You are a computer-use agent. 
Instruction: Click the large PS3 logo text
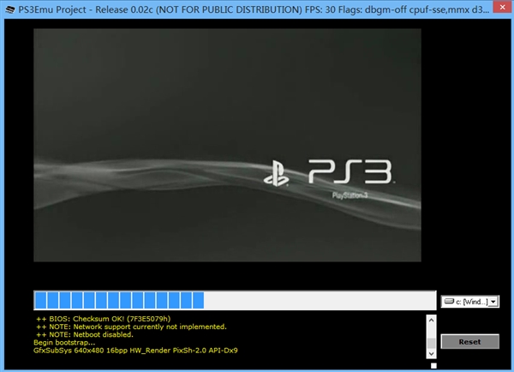(x=350, y=171)
